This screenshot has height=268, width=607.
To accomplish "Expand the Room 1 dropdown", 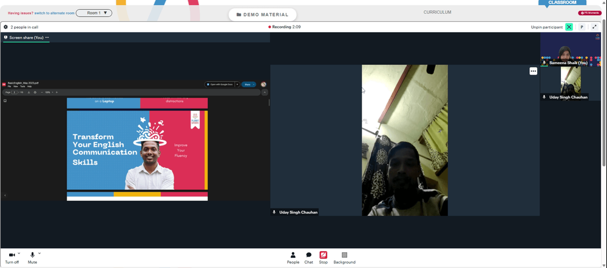I will click(x=94, y=13).
